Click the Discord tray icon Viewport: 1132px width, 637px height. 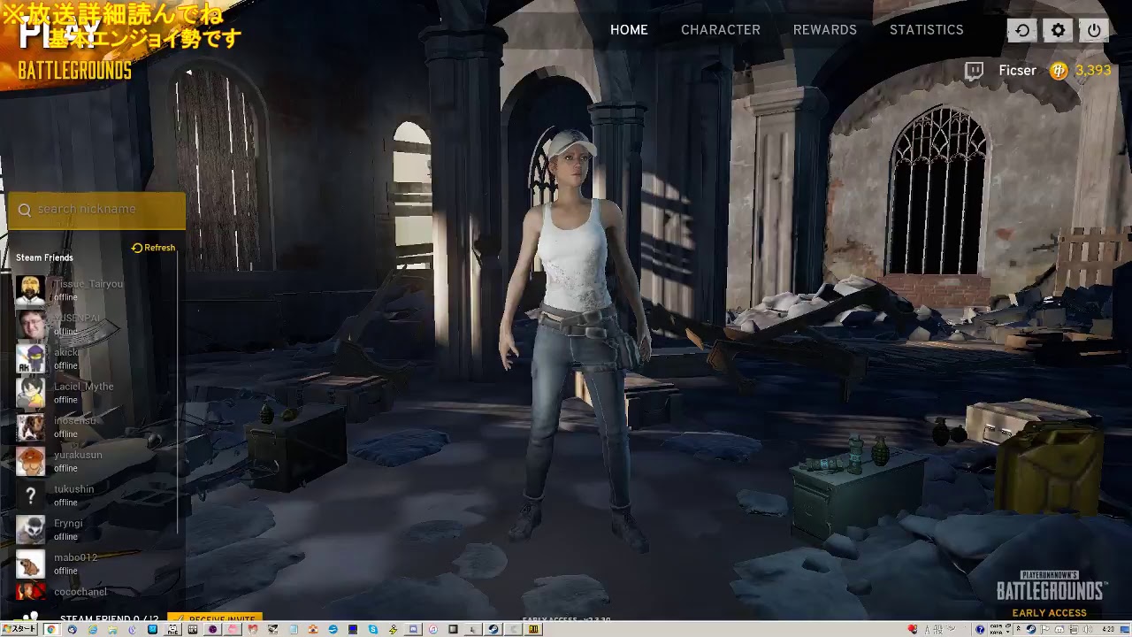(x=1059, y=629)
